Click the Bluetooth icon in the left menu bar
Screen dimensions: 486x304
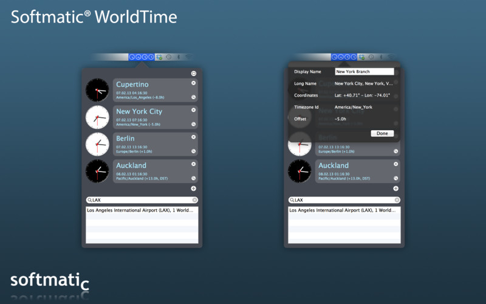coord(178,57)
